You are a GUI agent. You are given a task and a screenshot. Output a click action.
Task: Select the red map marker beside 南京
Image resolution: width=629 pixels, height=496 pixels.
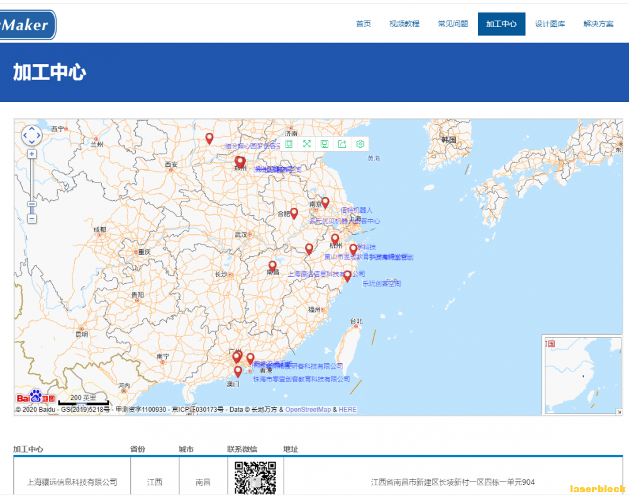(x=325, y=203)
